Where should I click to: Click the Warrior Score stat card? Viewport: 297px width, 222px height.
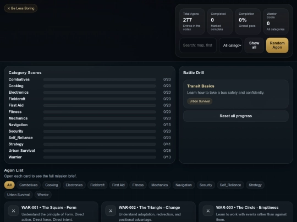(276, 21)
